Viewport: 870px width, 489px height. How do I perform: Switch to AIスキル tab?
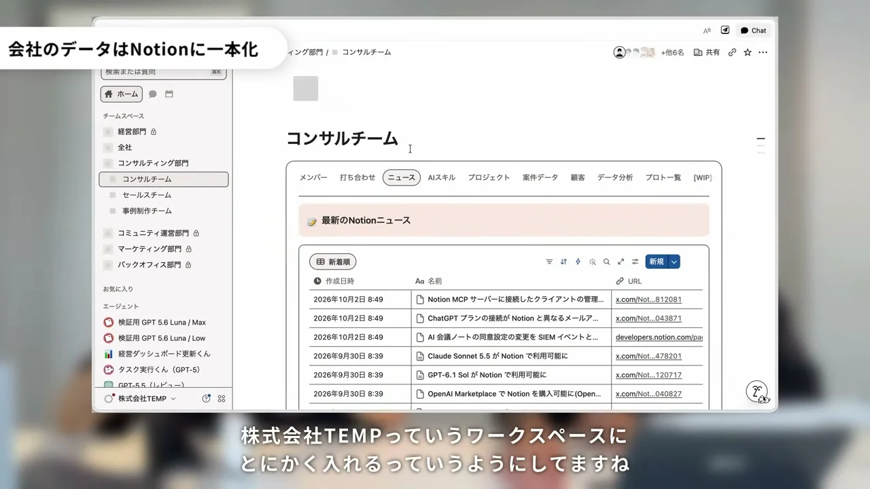[442, 177]
